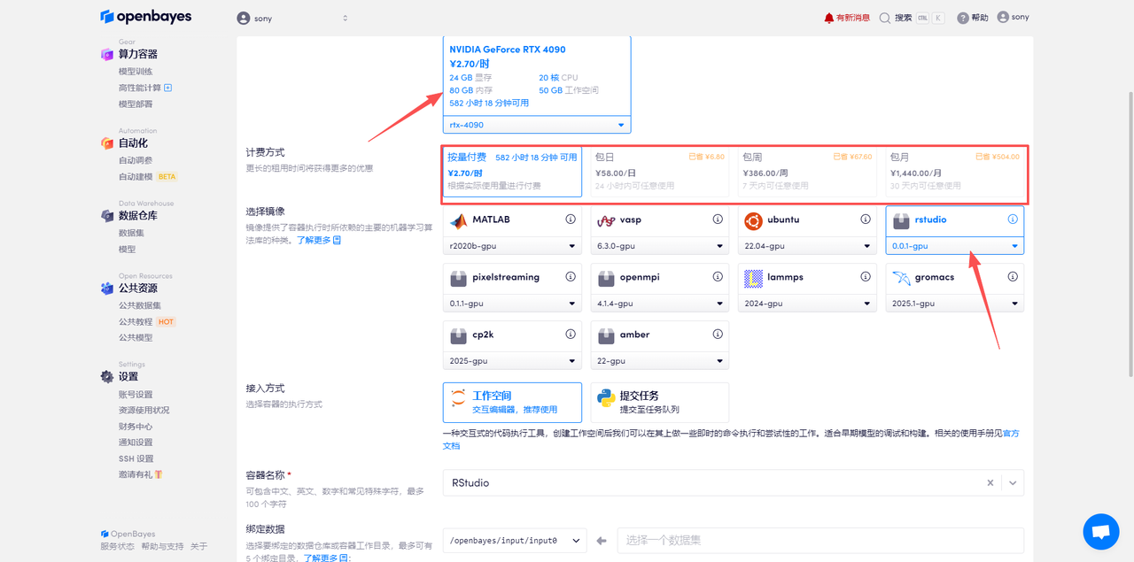Viewport: 1134px width, 562px height.
Task: Show info for cp2k image
Action: (571, 334)
